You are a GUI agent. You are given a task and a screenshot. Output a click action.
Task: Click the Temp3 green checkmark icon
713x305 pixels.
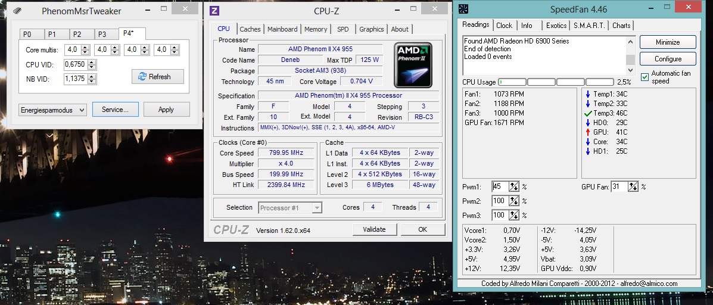588,113
